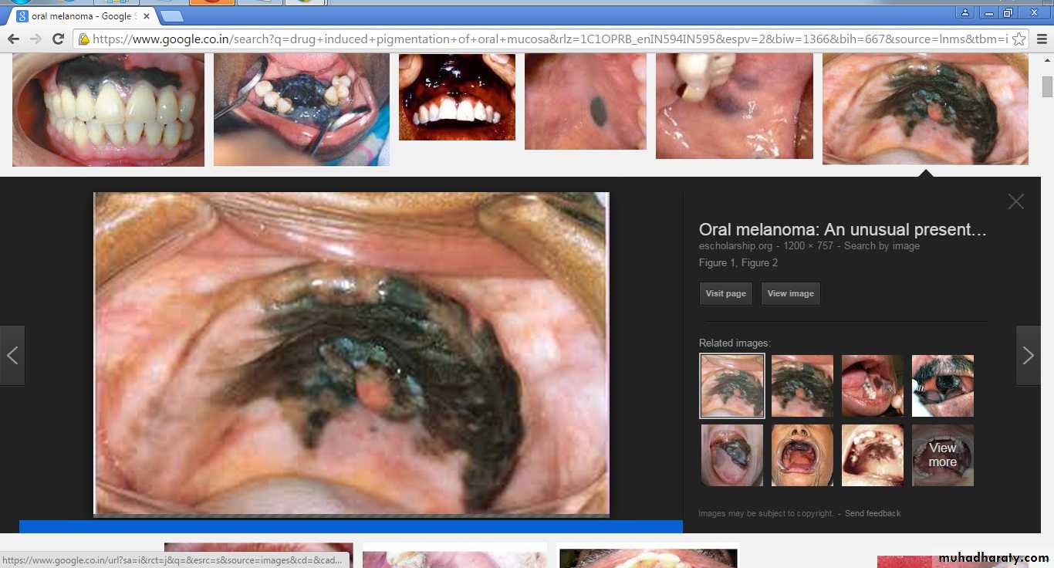The width and height of the screenshot is (1054, 568).
Task: Open a new browser tab
Action: tap(172, 16)
